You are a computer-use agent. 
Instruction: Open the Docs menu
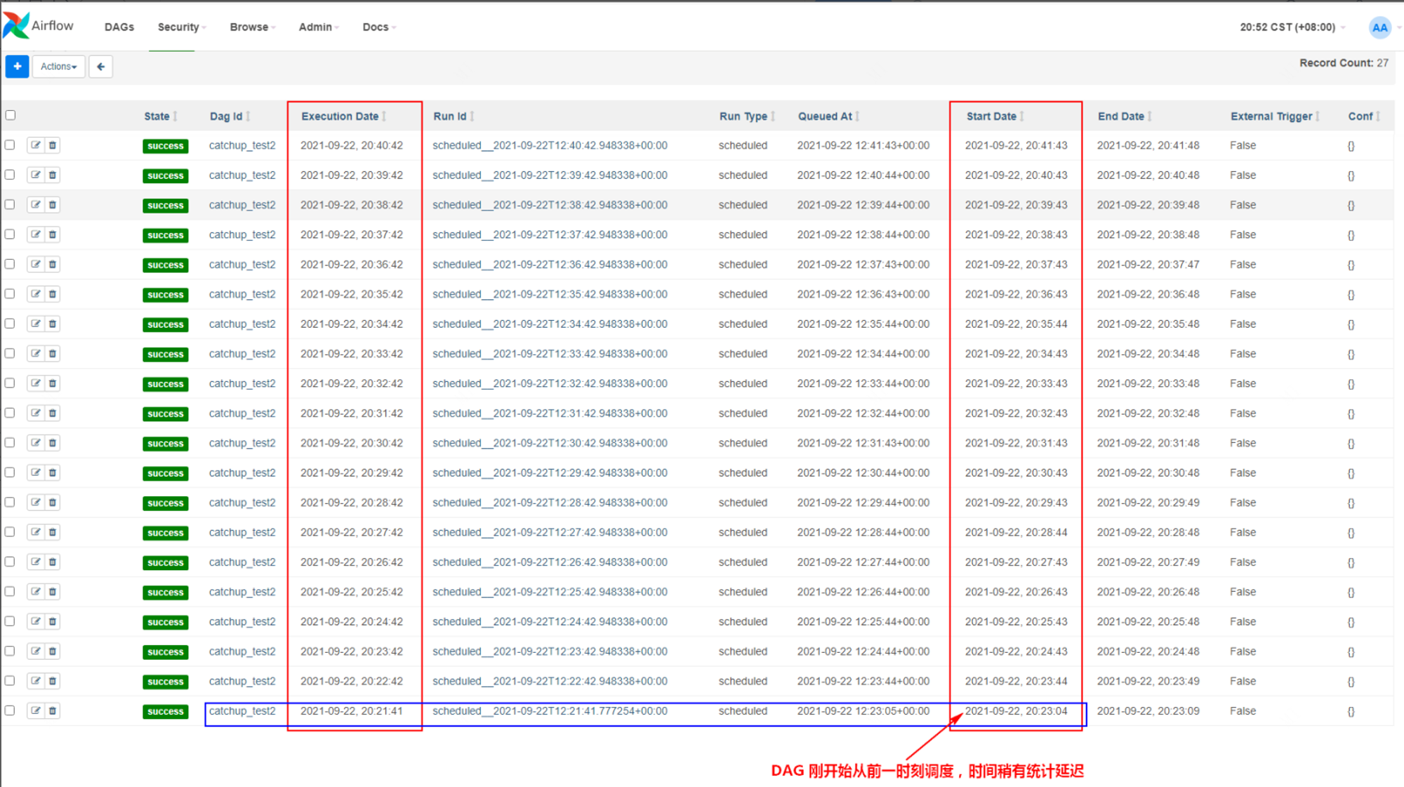tap(379, 27)
